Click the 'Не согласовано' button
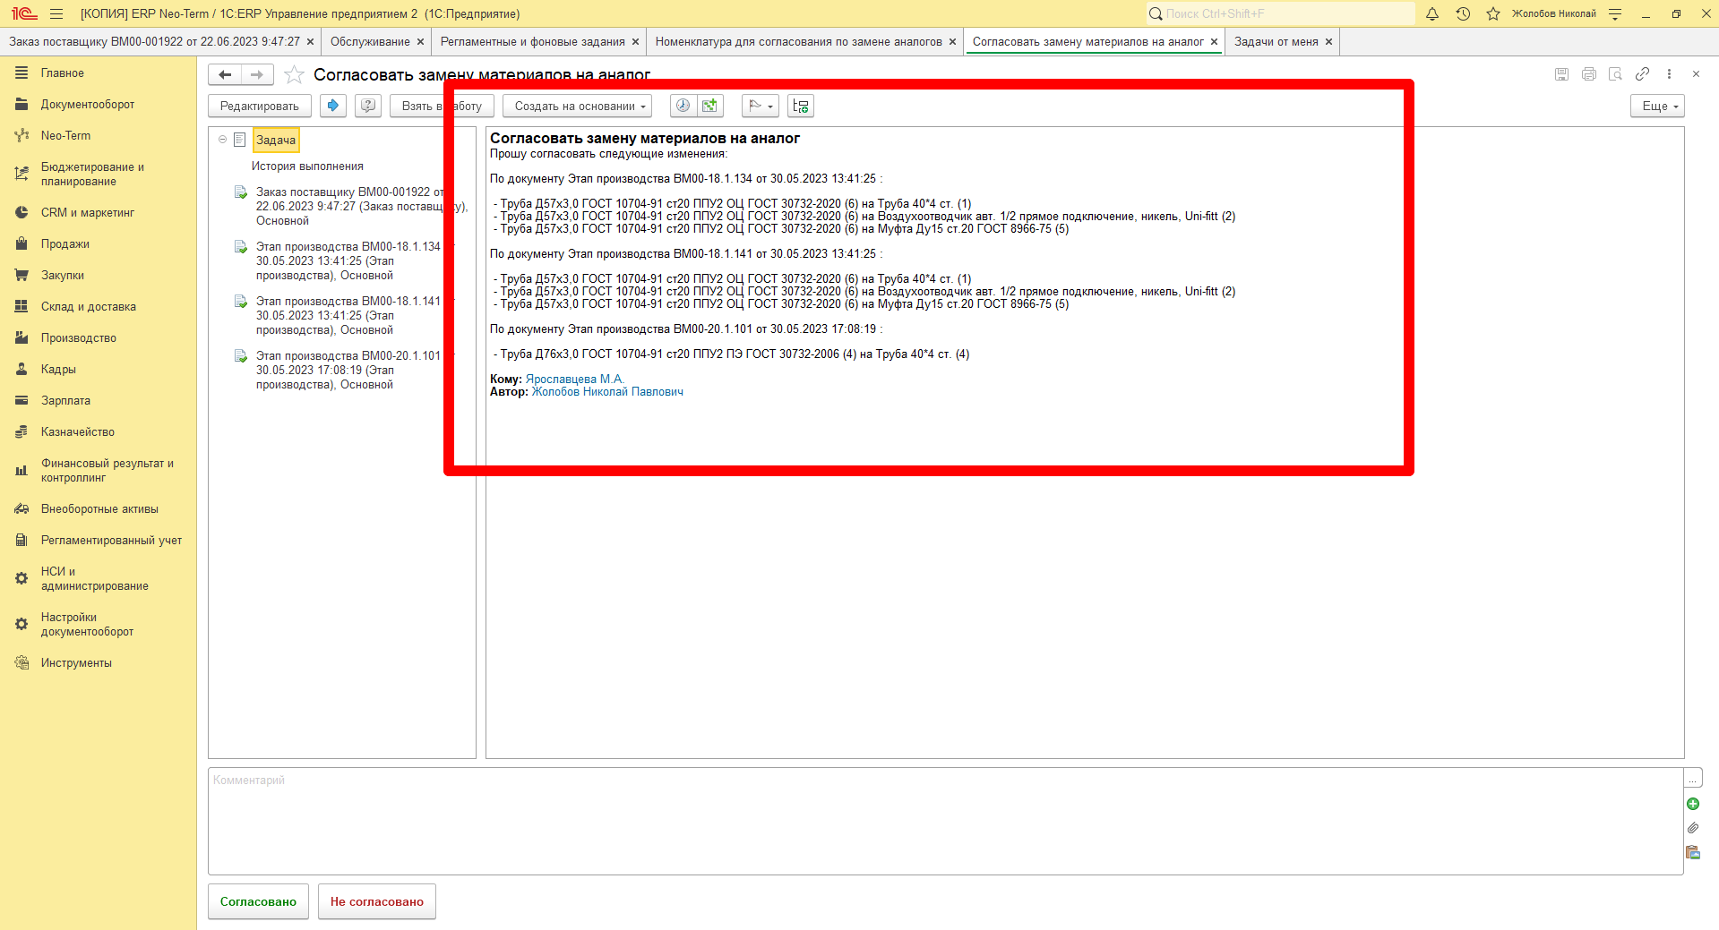 point(377,901)
